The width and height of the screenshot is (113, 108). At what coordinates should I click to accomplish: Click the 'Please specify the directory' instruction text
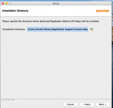pyautogui.click(x=51, y=21)
